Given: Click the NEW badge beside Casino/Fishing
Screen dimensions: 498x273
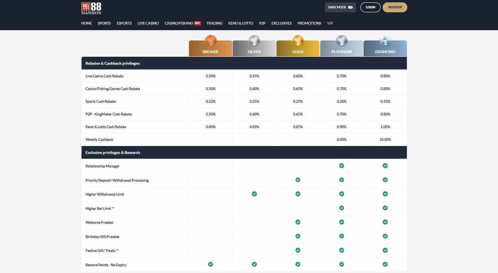Looking at the screenshot, I should [197, 23].
